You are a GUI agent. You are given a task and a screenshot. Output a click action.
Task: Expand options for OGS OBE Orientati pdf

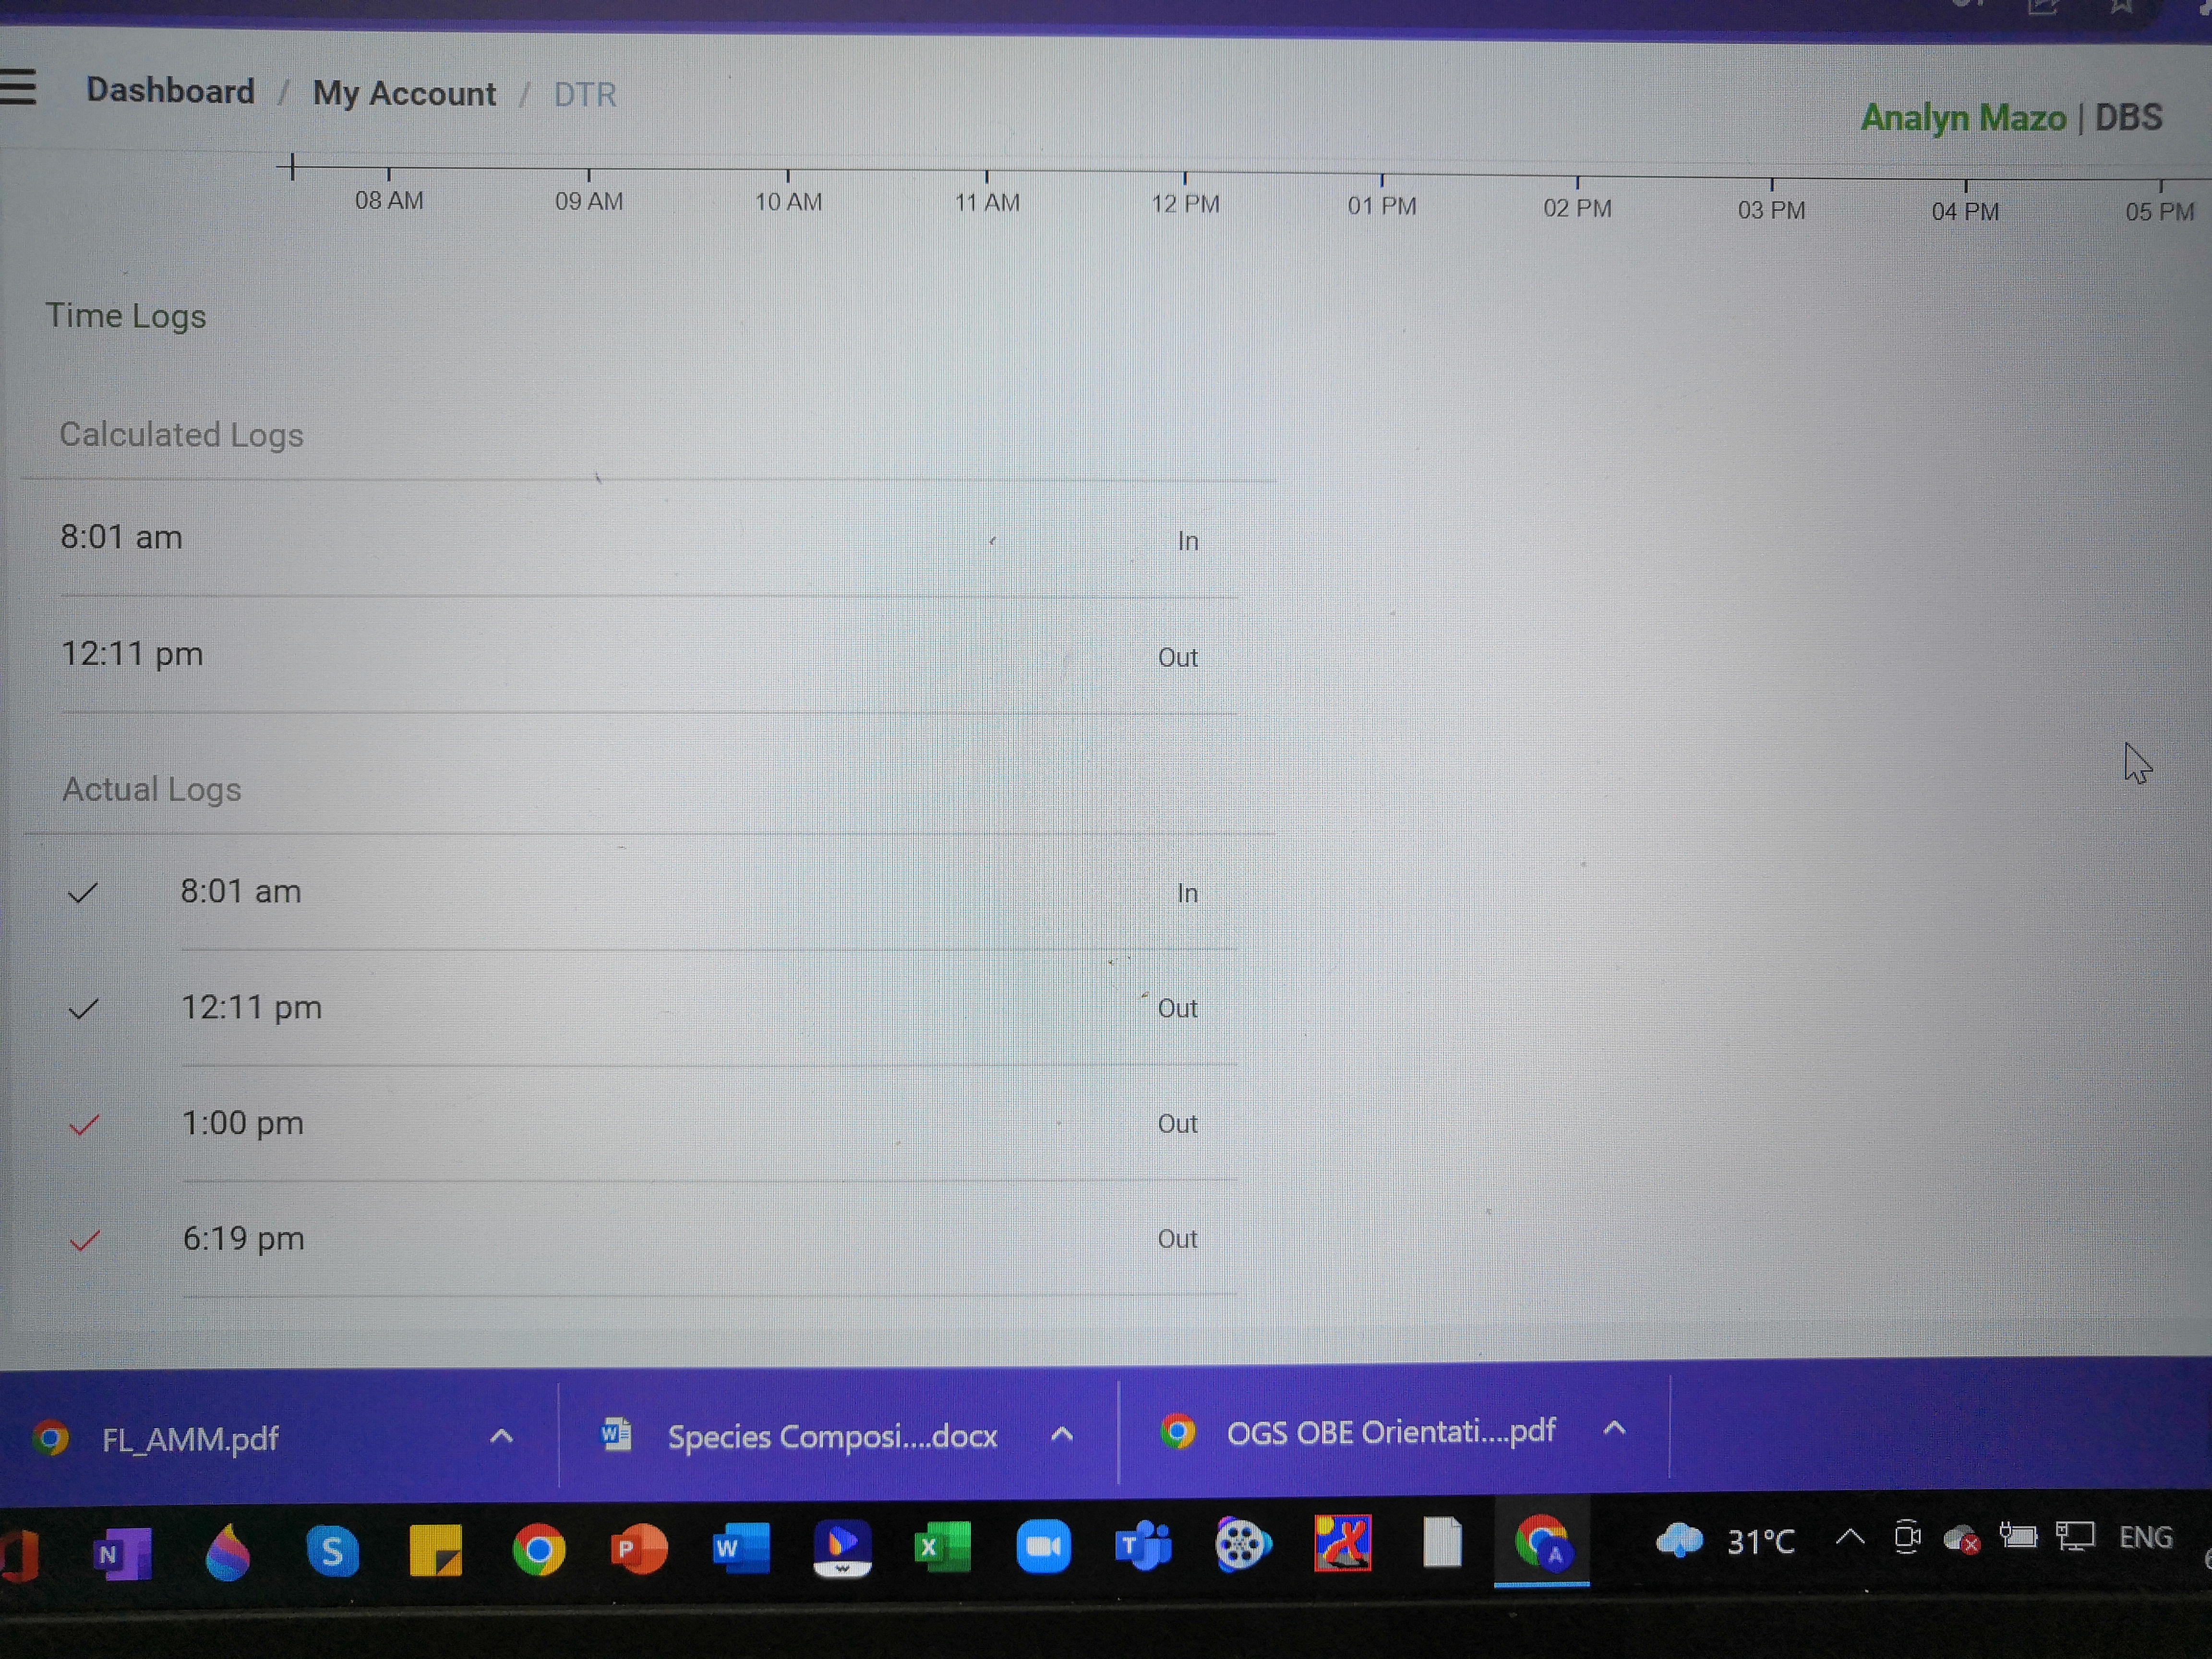(x=1614, y=1429)
